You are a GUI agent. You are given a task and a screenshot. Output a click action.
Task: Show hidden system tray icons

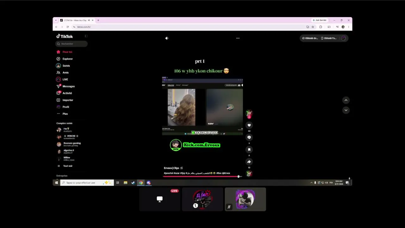(x=311, y=183)
